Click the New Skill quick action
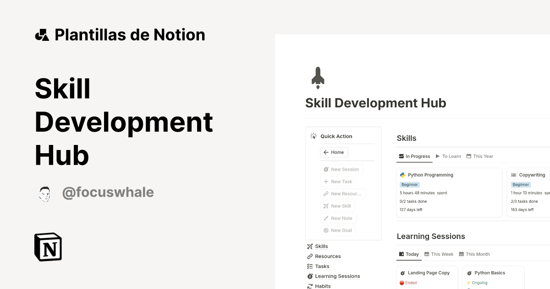This screenshot has width=550, height=289. pos(337,206)
